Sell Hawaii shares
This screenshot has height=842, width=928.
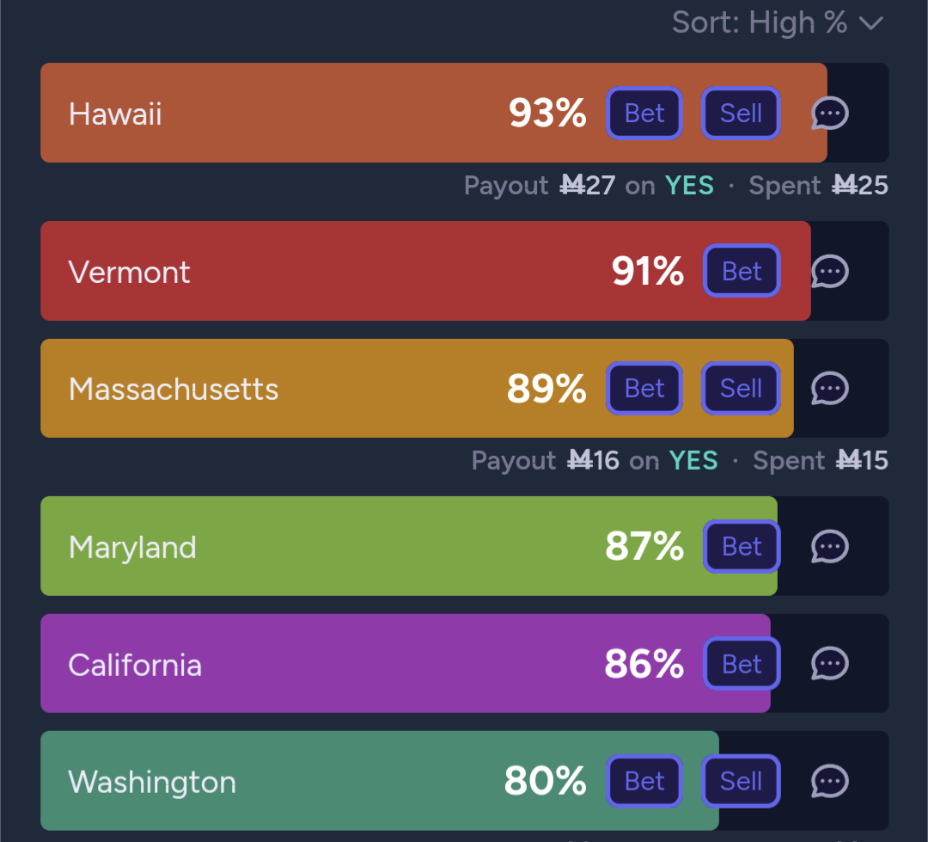(x=741, y=114)
